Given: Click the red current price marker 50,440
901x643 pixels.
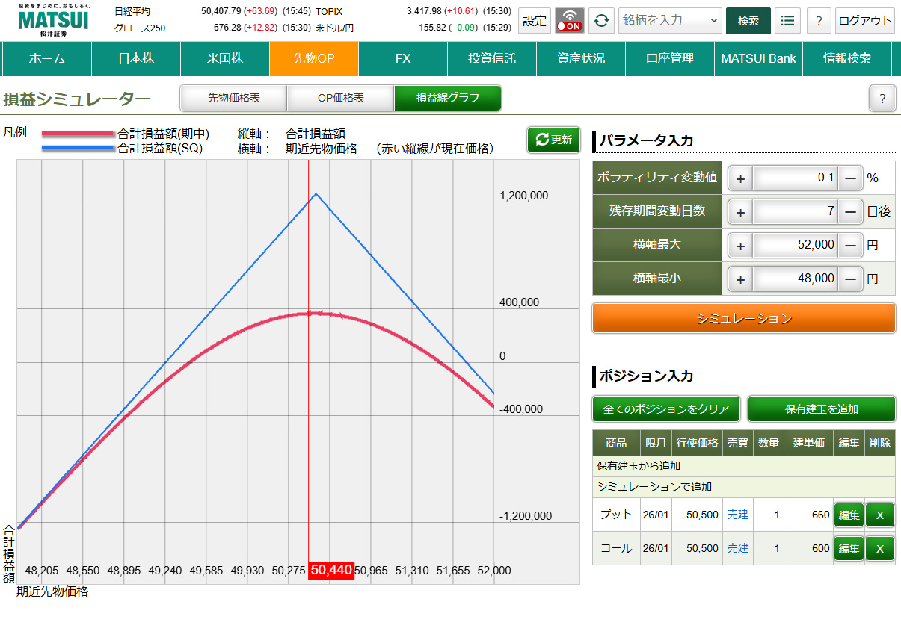Looking at the screenshot, I should click(x=331, y=571).
